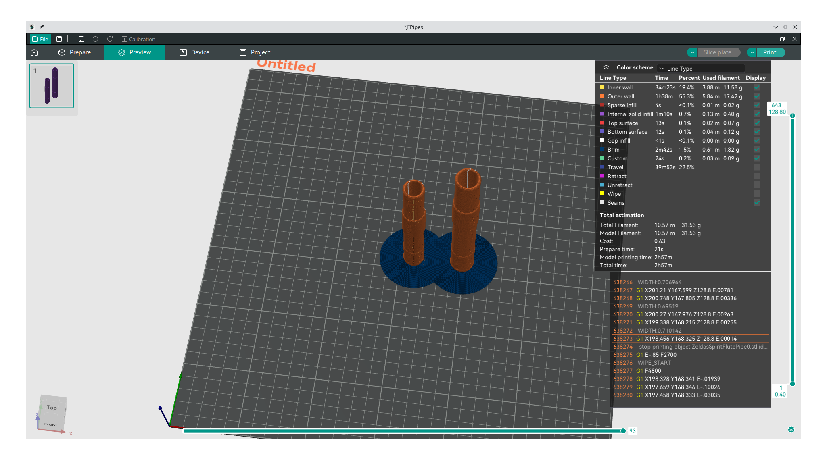Click the bottom handle of the layer slider
The image size is (827, 470).
tap(793, 384)
